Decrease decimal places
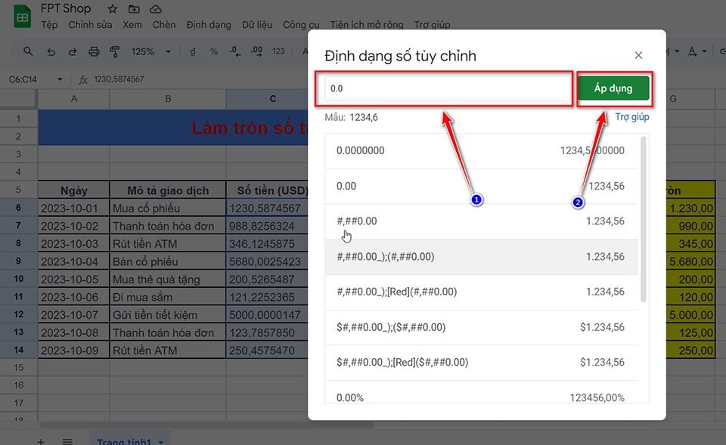Viewport: 726px width, 445px height. click(x=234, y=51)
